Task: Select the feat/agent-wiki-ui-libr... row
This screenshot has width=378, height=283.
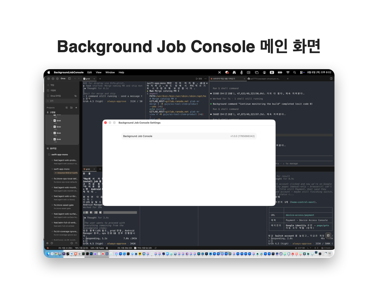Action: [65, 197]
